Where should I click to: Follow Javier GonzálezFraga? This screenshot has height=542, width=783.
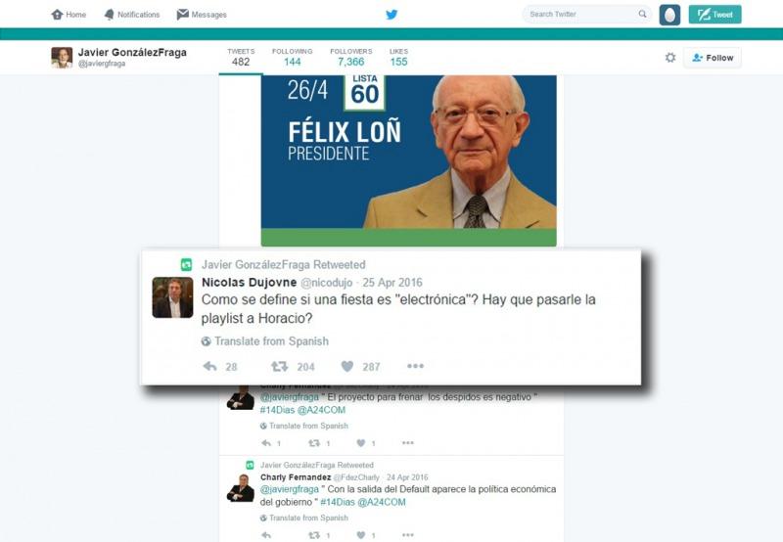(713, 58)
